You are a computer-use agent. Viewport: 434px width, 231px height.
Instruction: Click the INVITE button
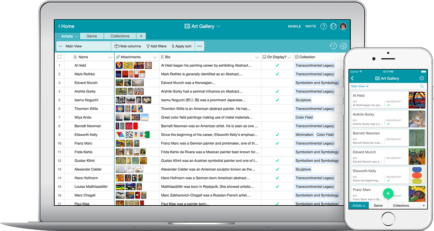(x=310, y=26)
